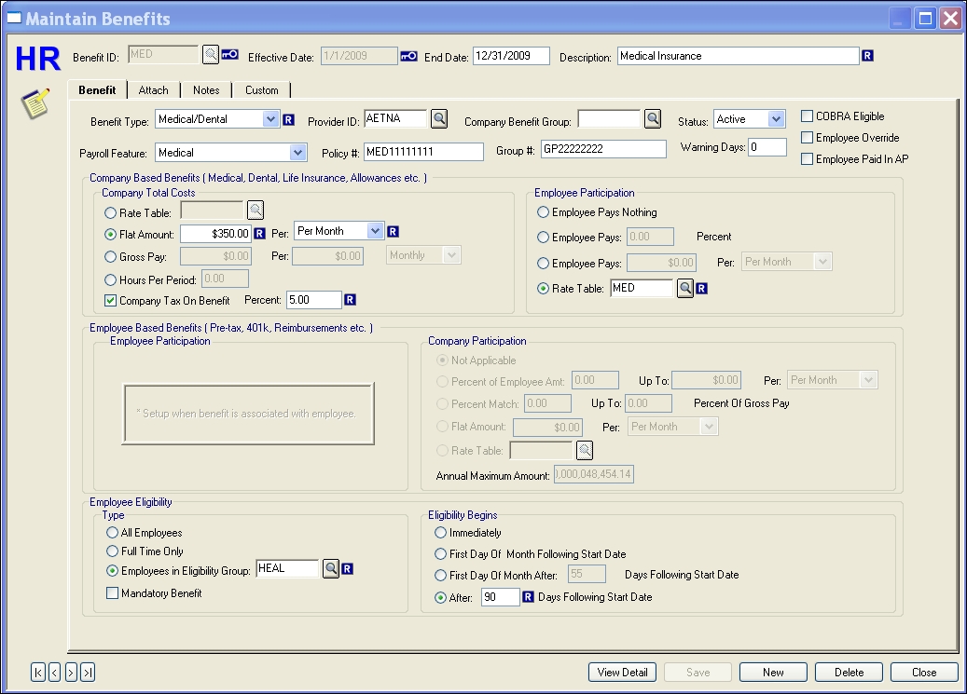Click the key icon beside Effective Date
The height and width of the screenshot is (694, 967).
(408, 56)
